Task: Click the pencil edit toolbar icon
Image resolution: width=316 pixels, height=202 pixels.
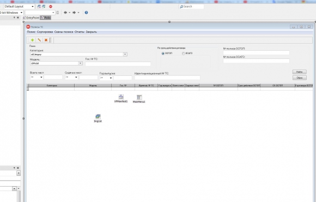Action: [x=39, y=40]
